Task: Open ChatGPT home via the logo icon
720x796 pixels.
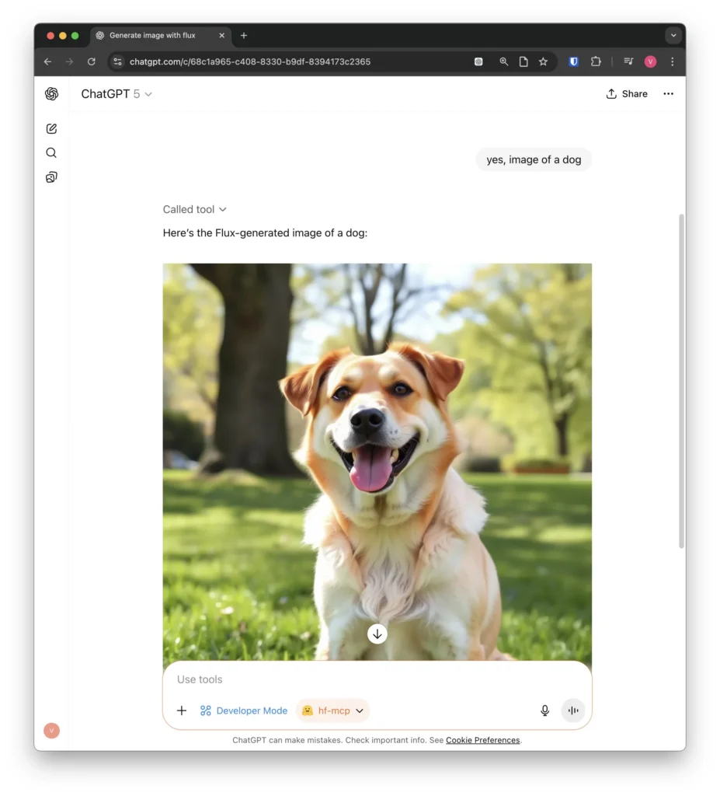Action: point(51,94)
